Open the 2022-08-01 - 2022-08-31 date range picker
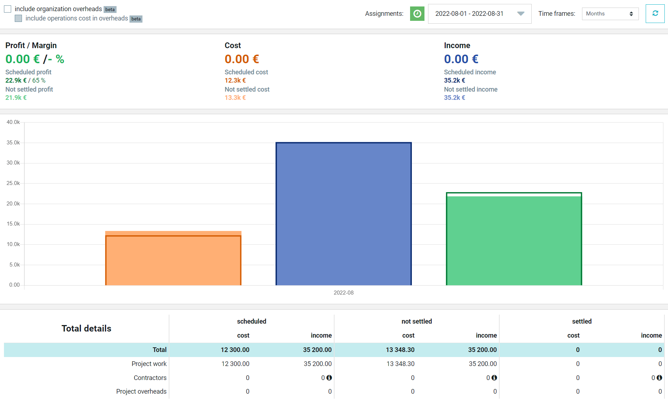668x403 pixels. [x=480, y=14]
